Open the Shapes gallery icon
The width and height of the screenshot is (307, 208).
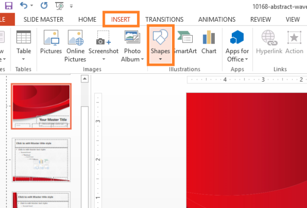coord(160,37)
